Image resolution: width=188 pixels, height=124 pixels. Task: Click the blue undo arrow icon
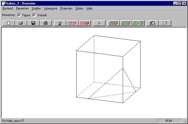pyautogui.click(x=153, y=23)
